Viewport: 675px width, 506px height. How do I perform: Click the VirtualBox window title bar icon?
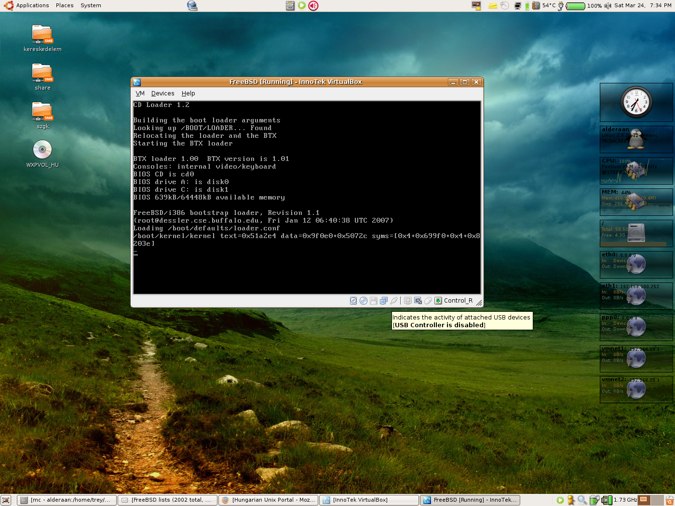click(x=137, y=82)
